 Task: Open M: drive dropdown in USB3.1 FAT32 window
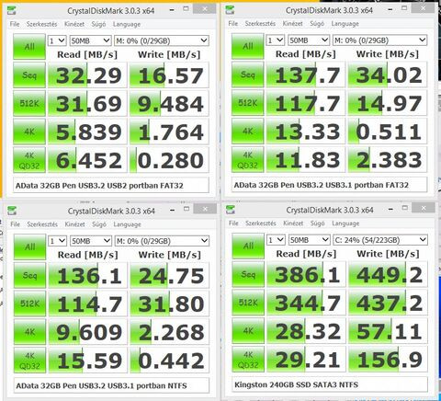379,40
